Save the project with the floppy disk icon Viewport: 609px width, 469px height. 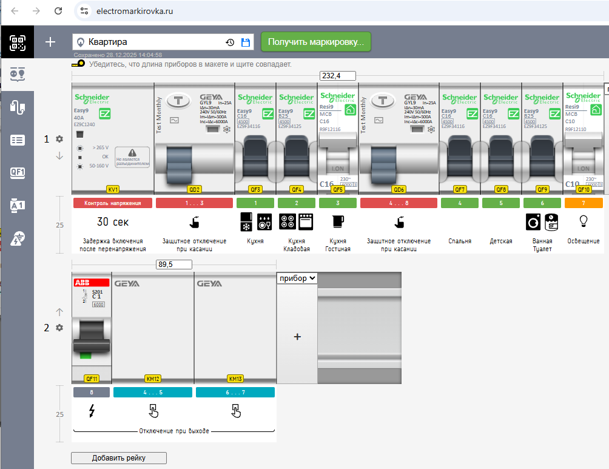coord(246,42)
